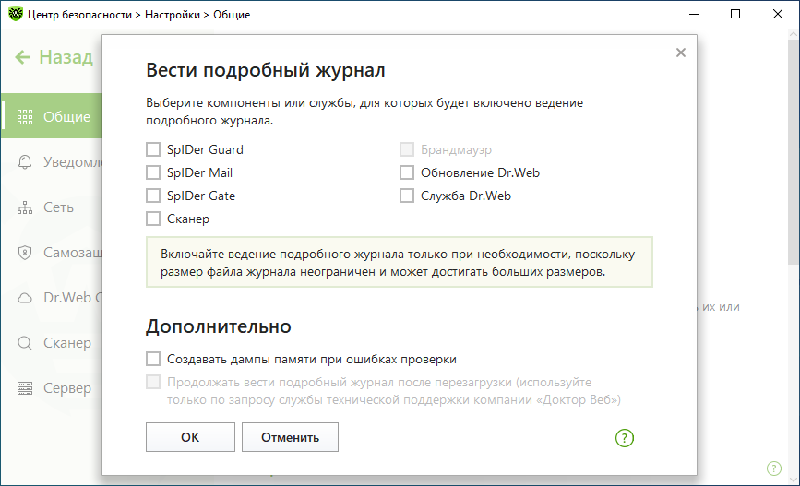
Task: Click the main window vertical scrollbar
Action: coord(794,153)
